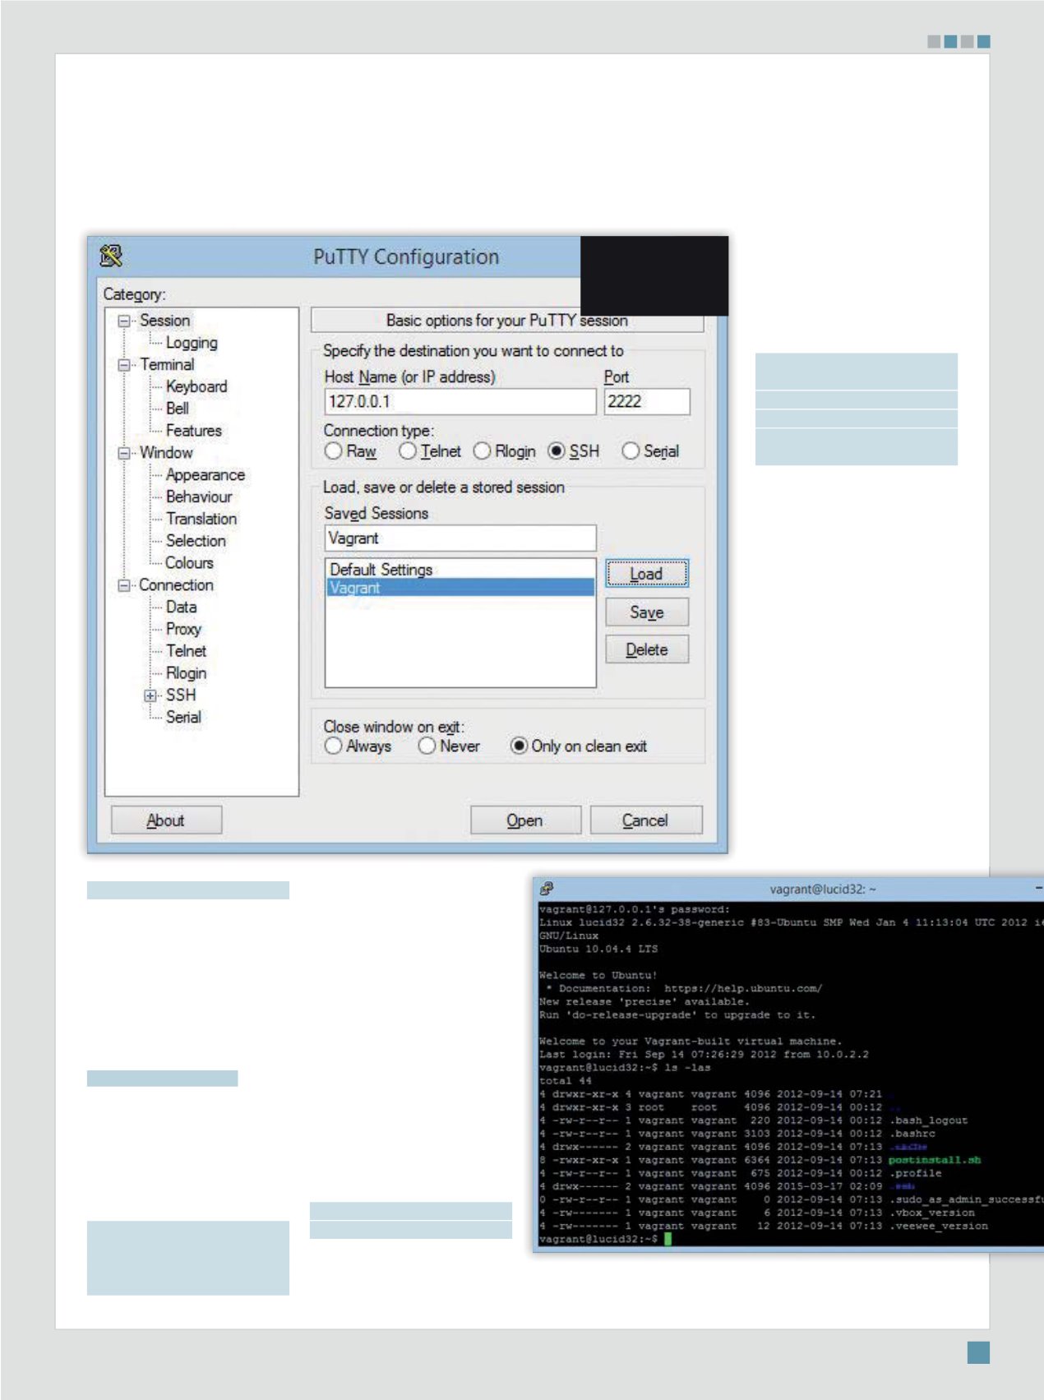Click postinstall.sh in the terminal listing

[935, 1160]
